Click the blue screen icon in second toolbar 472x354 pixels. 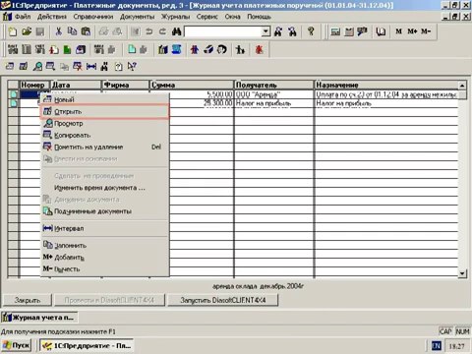click(177, 50)
